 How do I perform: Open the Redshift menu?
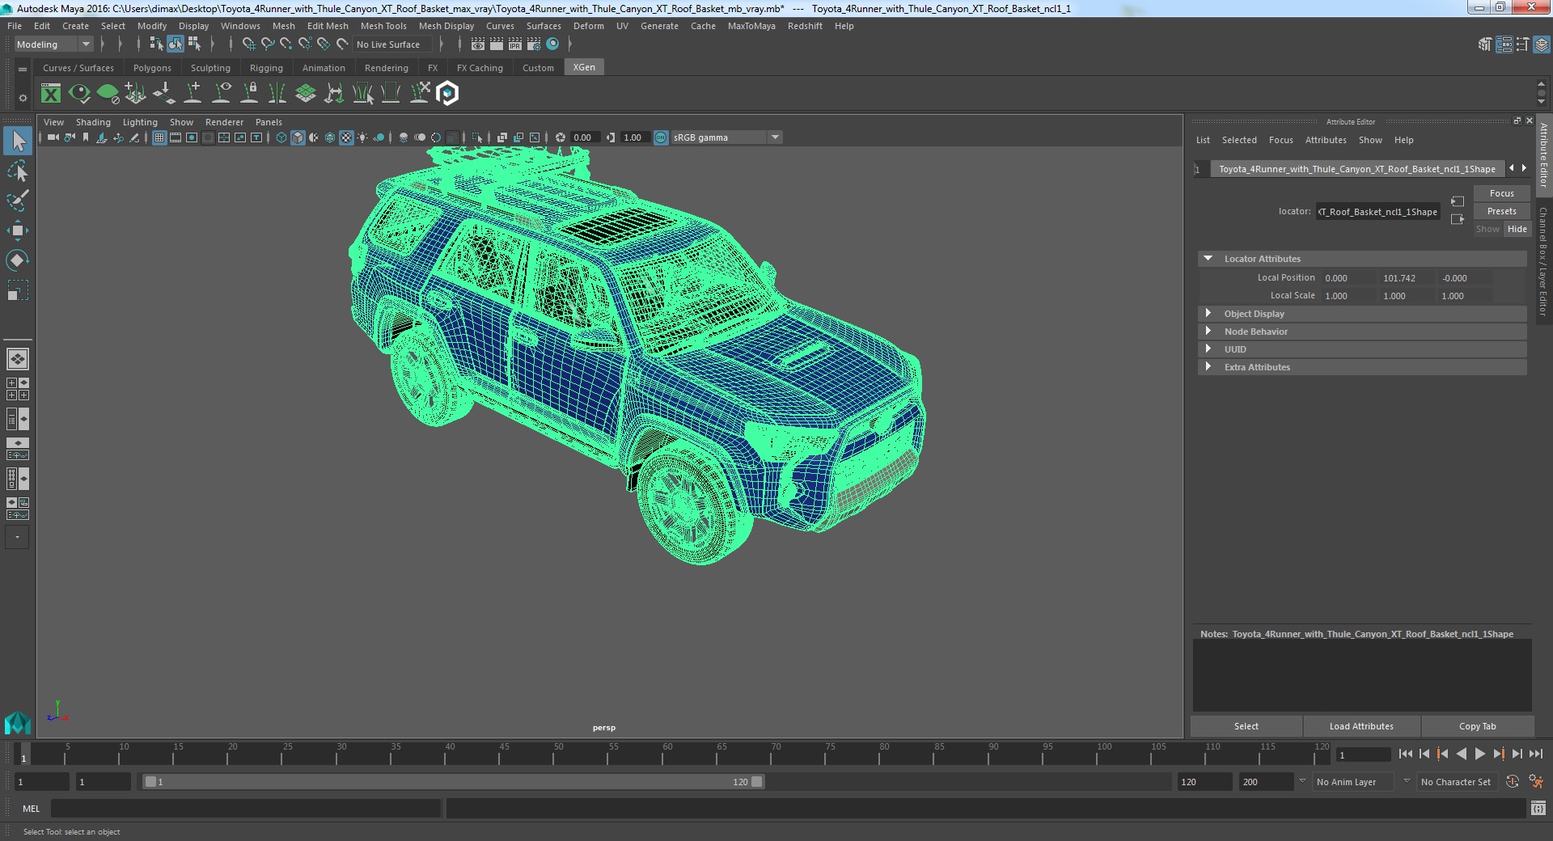(x=805, y=26)
